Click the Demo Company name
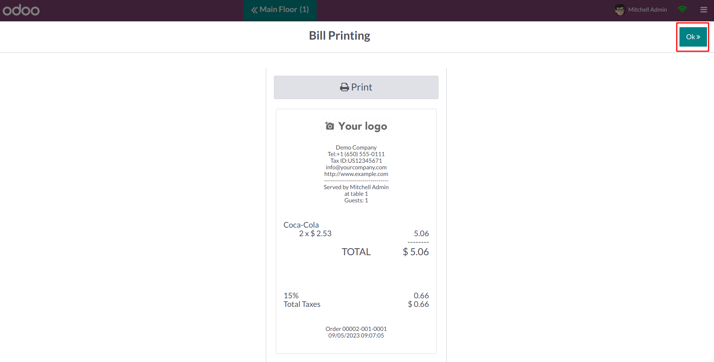Viewport: 714px width, 362px height. pyautogui.click(x=356, y=148)
